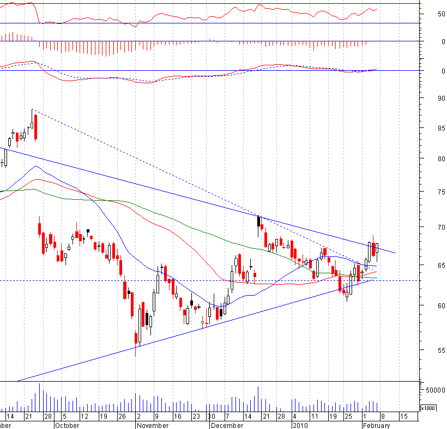Select the 50 oscillator scale label
Screen dimensions: 447x429
(442, 14)
